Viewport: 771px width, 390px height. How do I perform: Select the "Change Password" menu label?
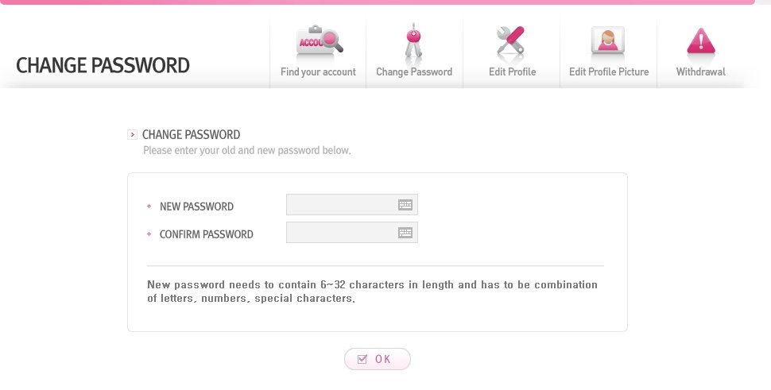coord(414,72)
